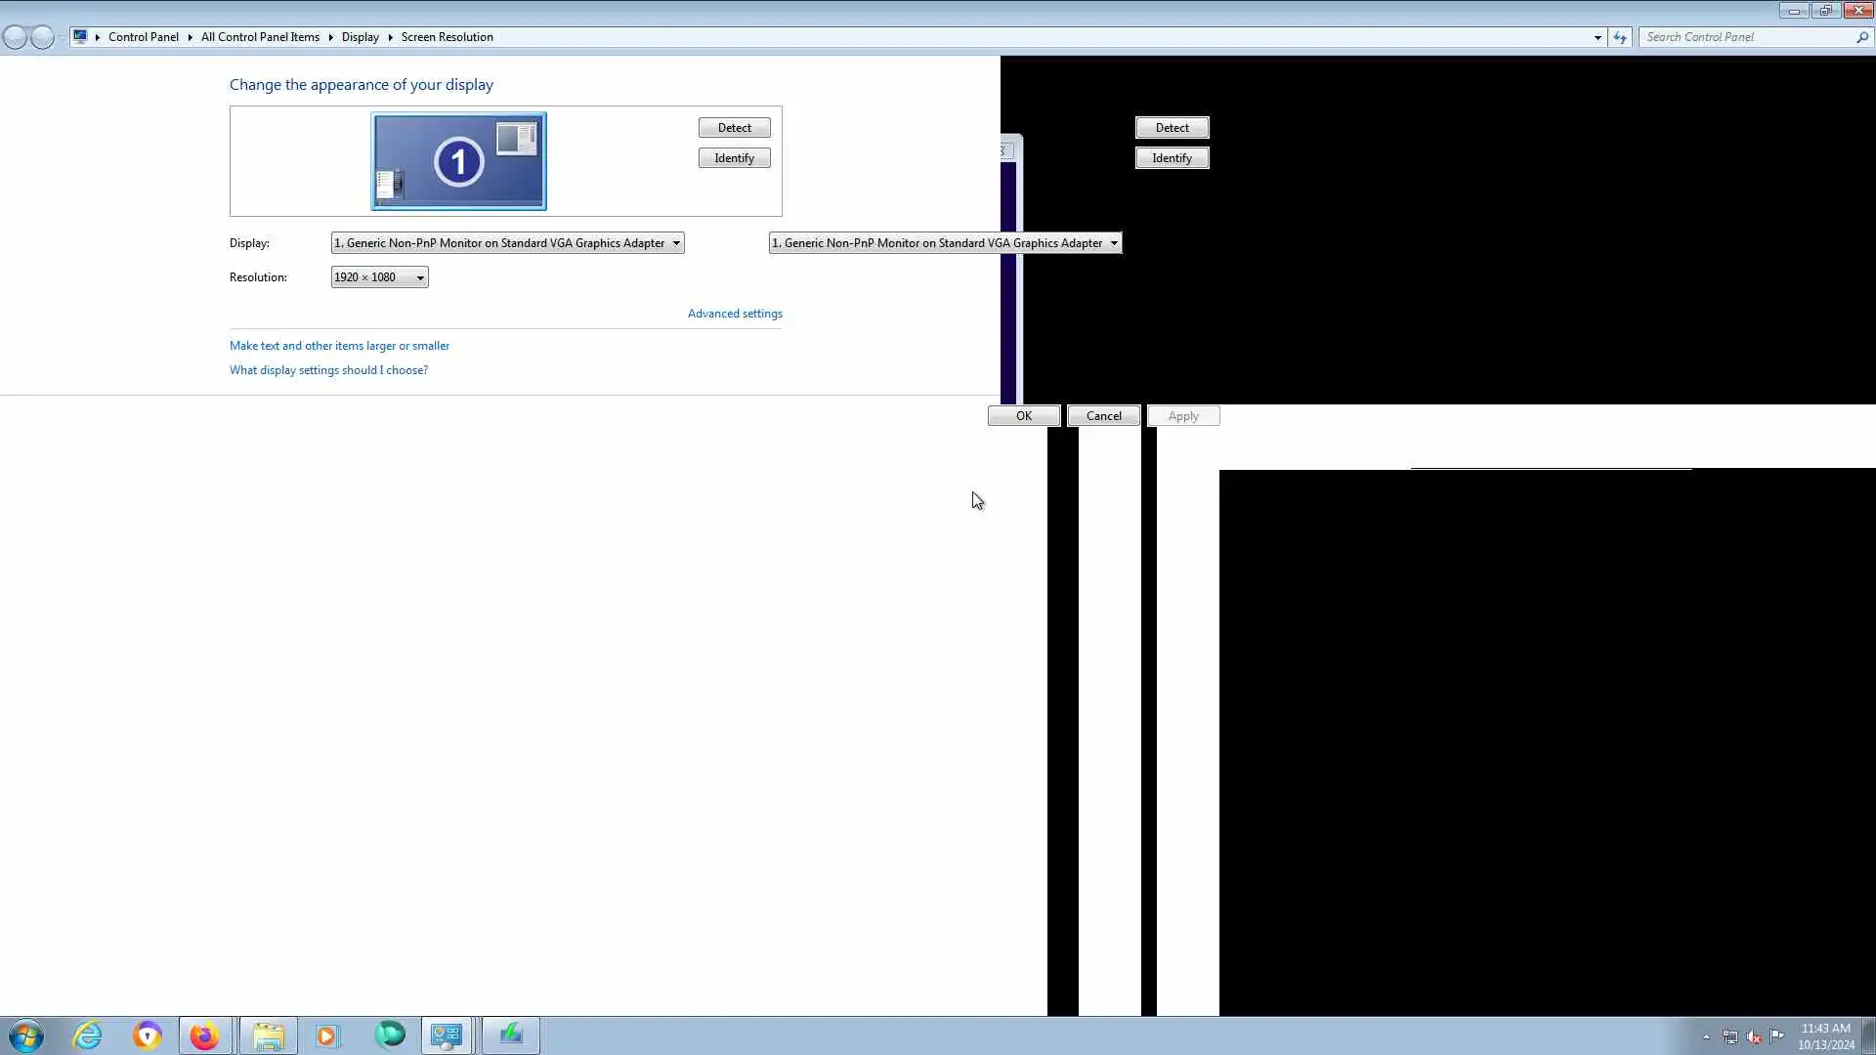Launch Firefox from the taskbar
1876x1055 pixels.
pyautogui.click(x=205, y=1035)
